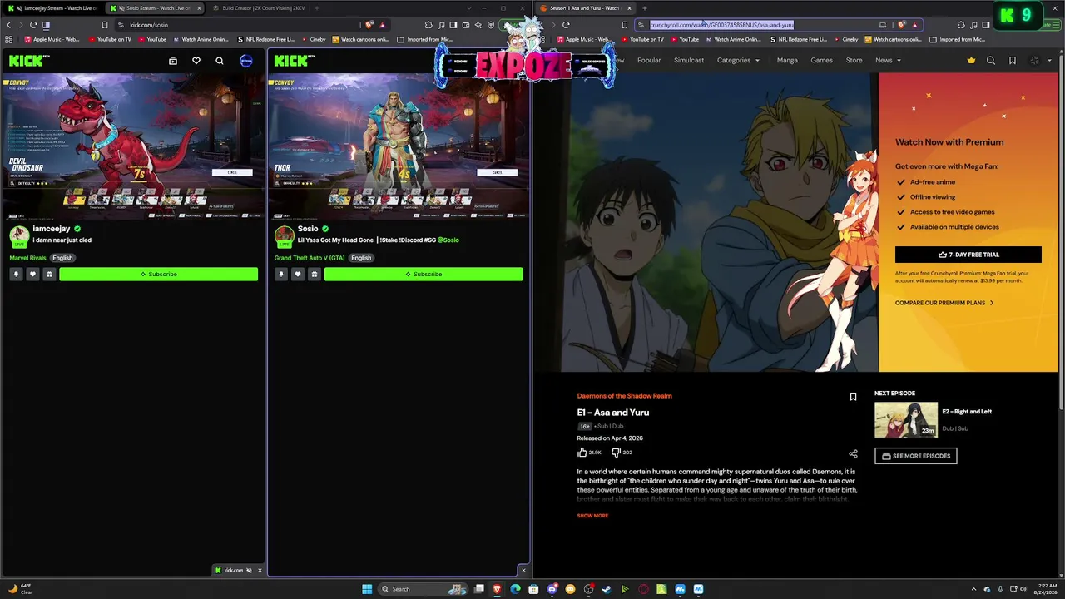Click the iamceejay stream video
Image resolution: width=1065 pixels, height=599 pixels.
[133, 146]
